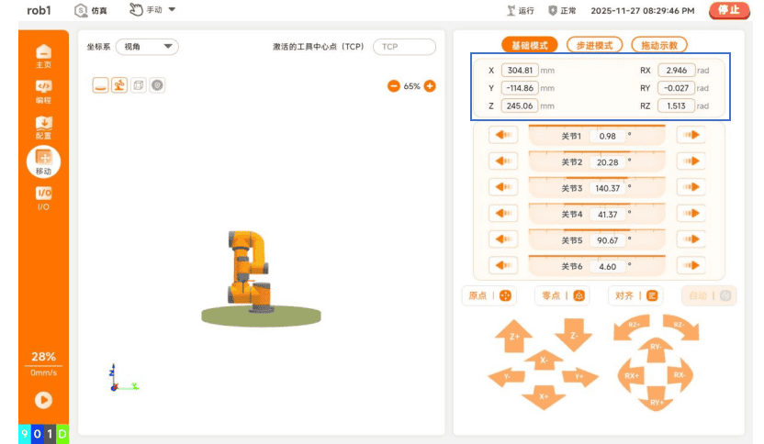Open the 坐标系 视角 dropdown
The image size is (764, 444).
[147, 47]
